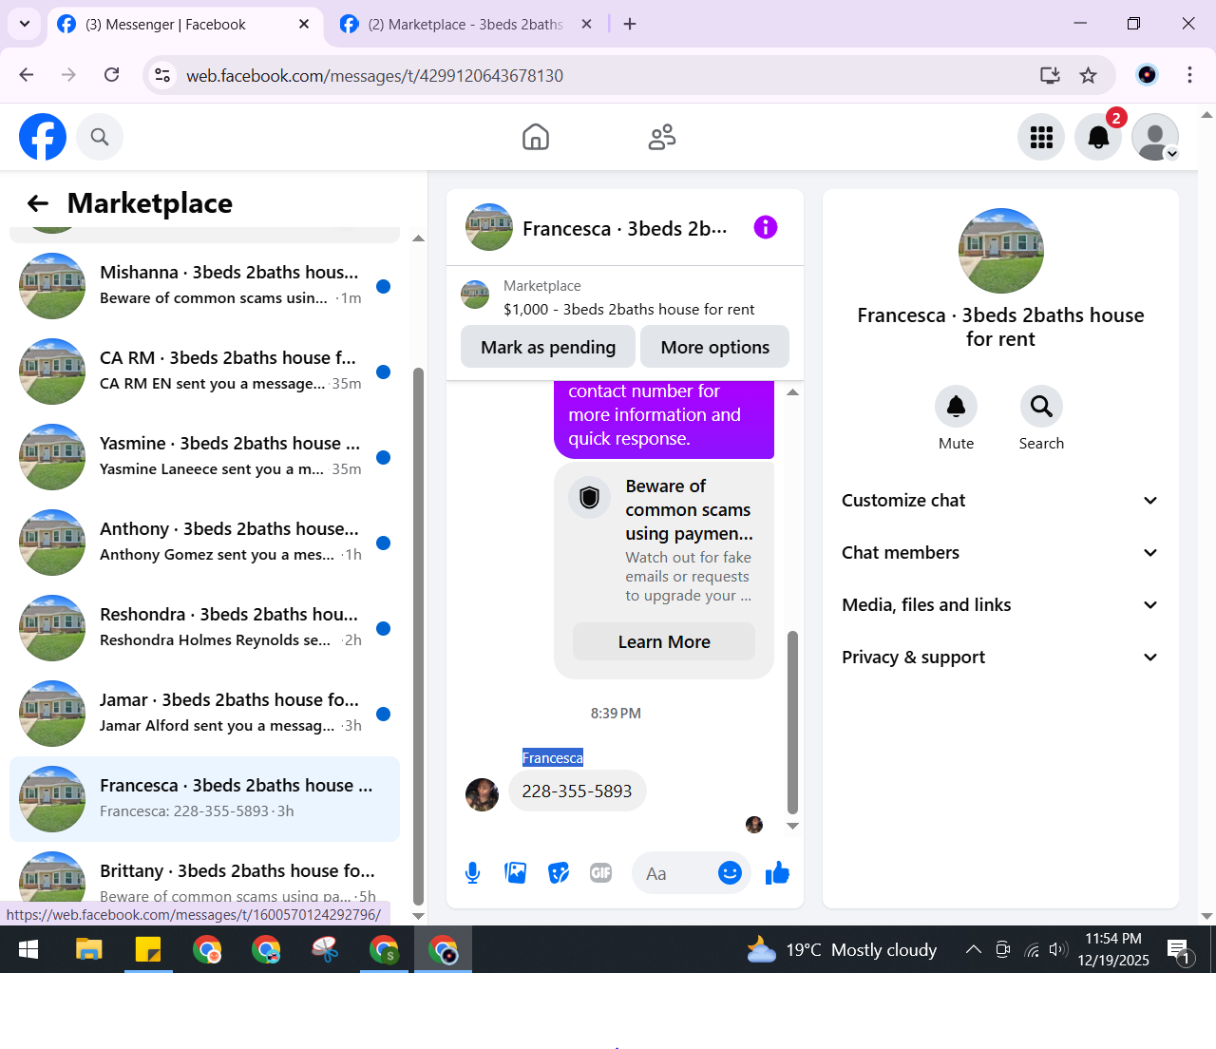Open the tab search dropdown arrow
The image size is (1216, 1049).
pyautogui.click(x=25, y=24)
